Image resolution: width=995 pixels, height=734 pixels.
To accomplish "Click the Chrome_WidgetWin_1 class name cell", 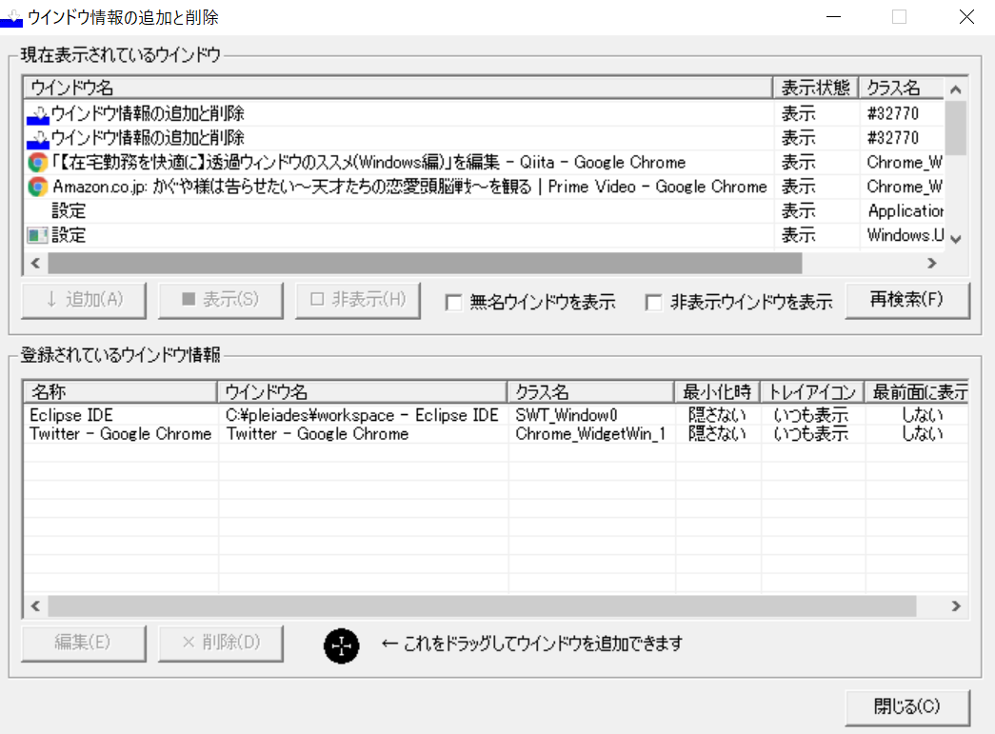I will pyautogui.click(x=590, y=434).
